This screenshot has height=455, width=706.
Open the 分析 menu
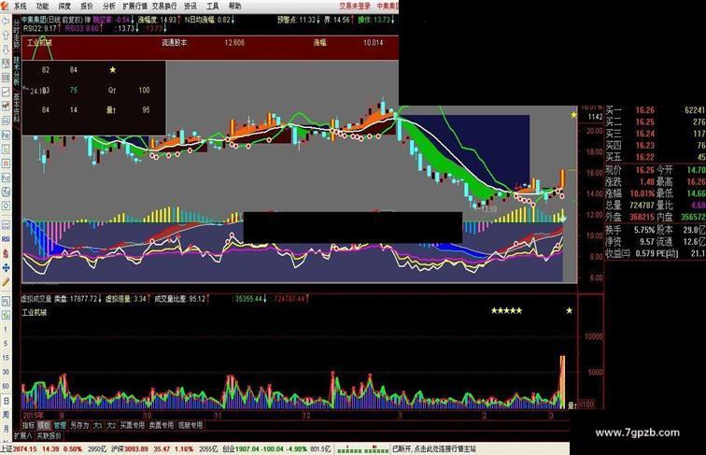(109, 7)
